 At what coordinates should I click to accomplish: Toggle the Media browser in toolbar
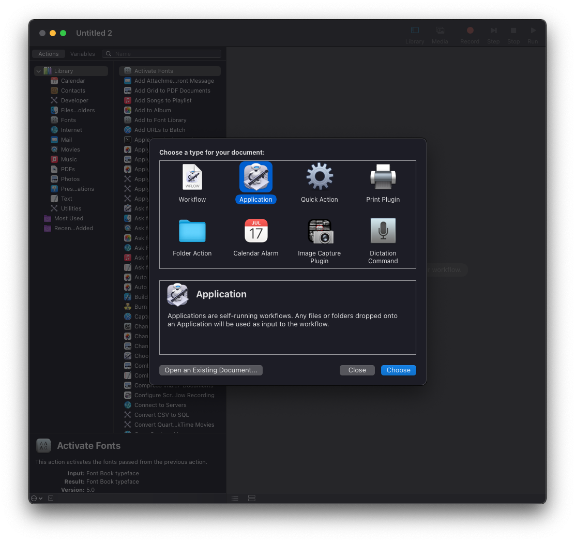click(440, 34)
